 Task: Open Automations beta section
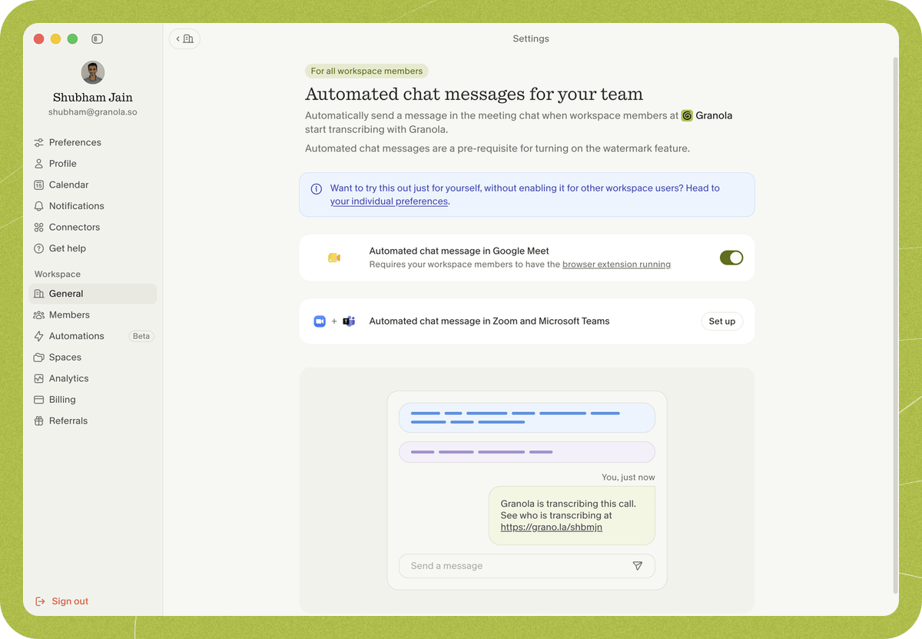click(x=93, y=336)
